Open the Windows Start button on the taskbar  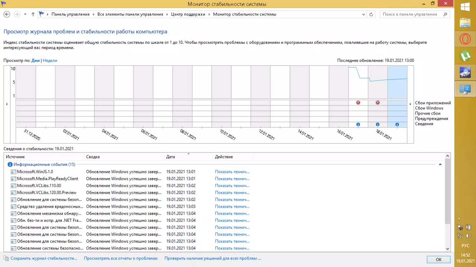click(x=465, y=7)
